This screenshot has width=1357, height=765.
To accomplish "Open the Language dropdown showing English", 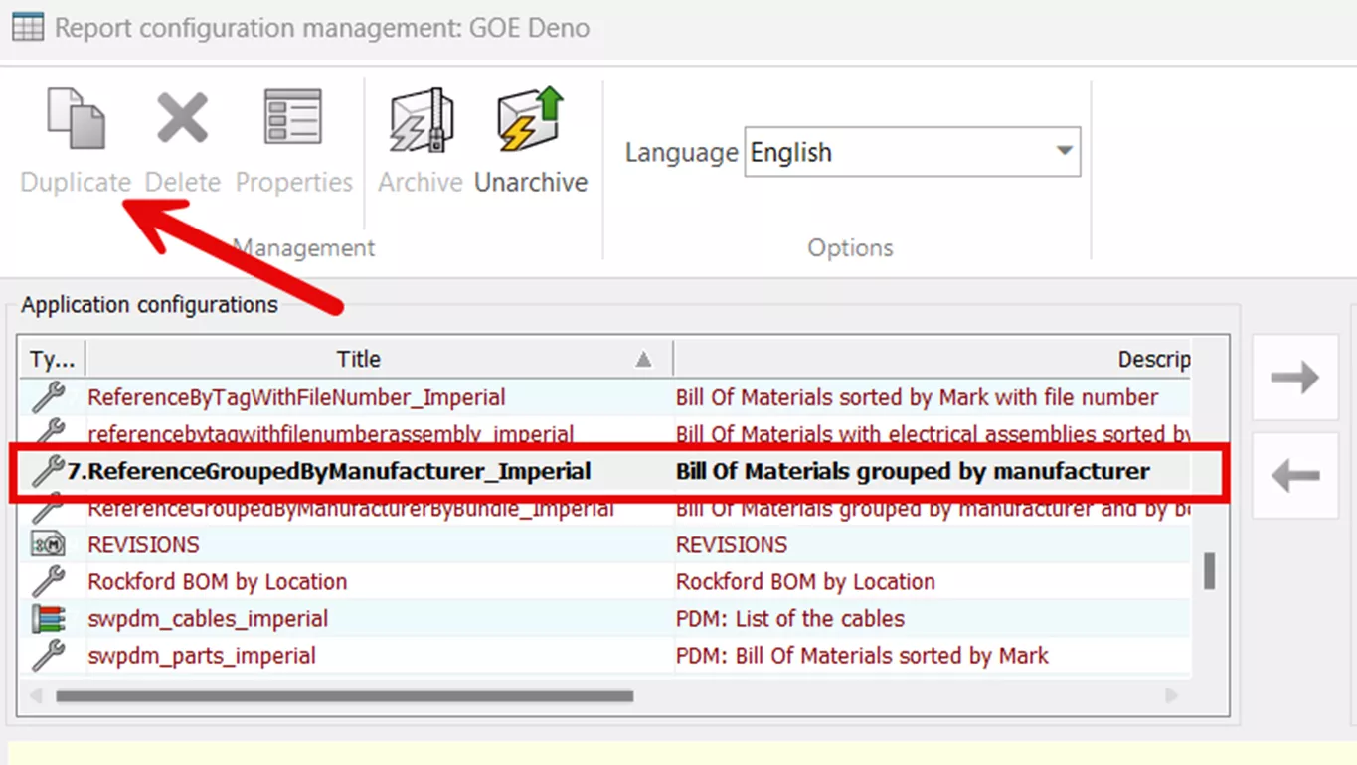I will [912, 152].
